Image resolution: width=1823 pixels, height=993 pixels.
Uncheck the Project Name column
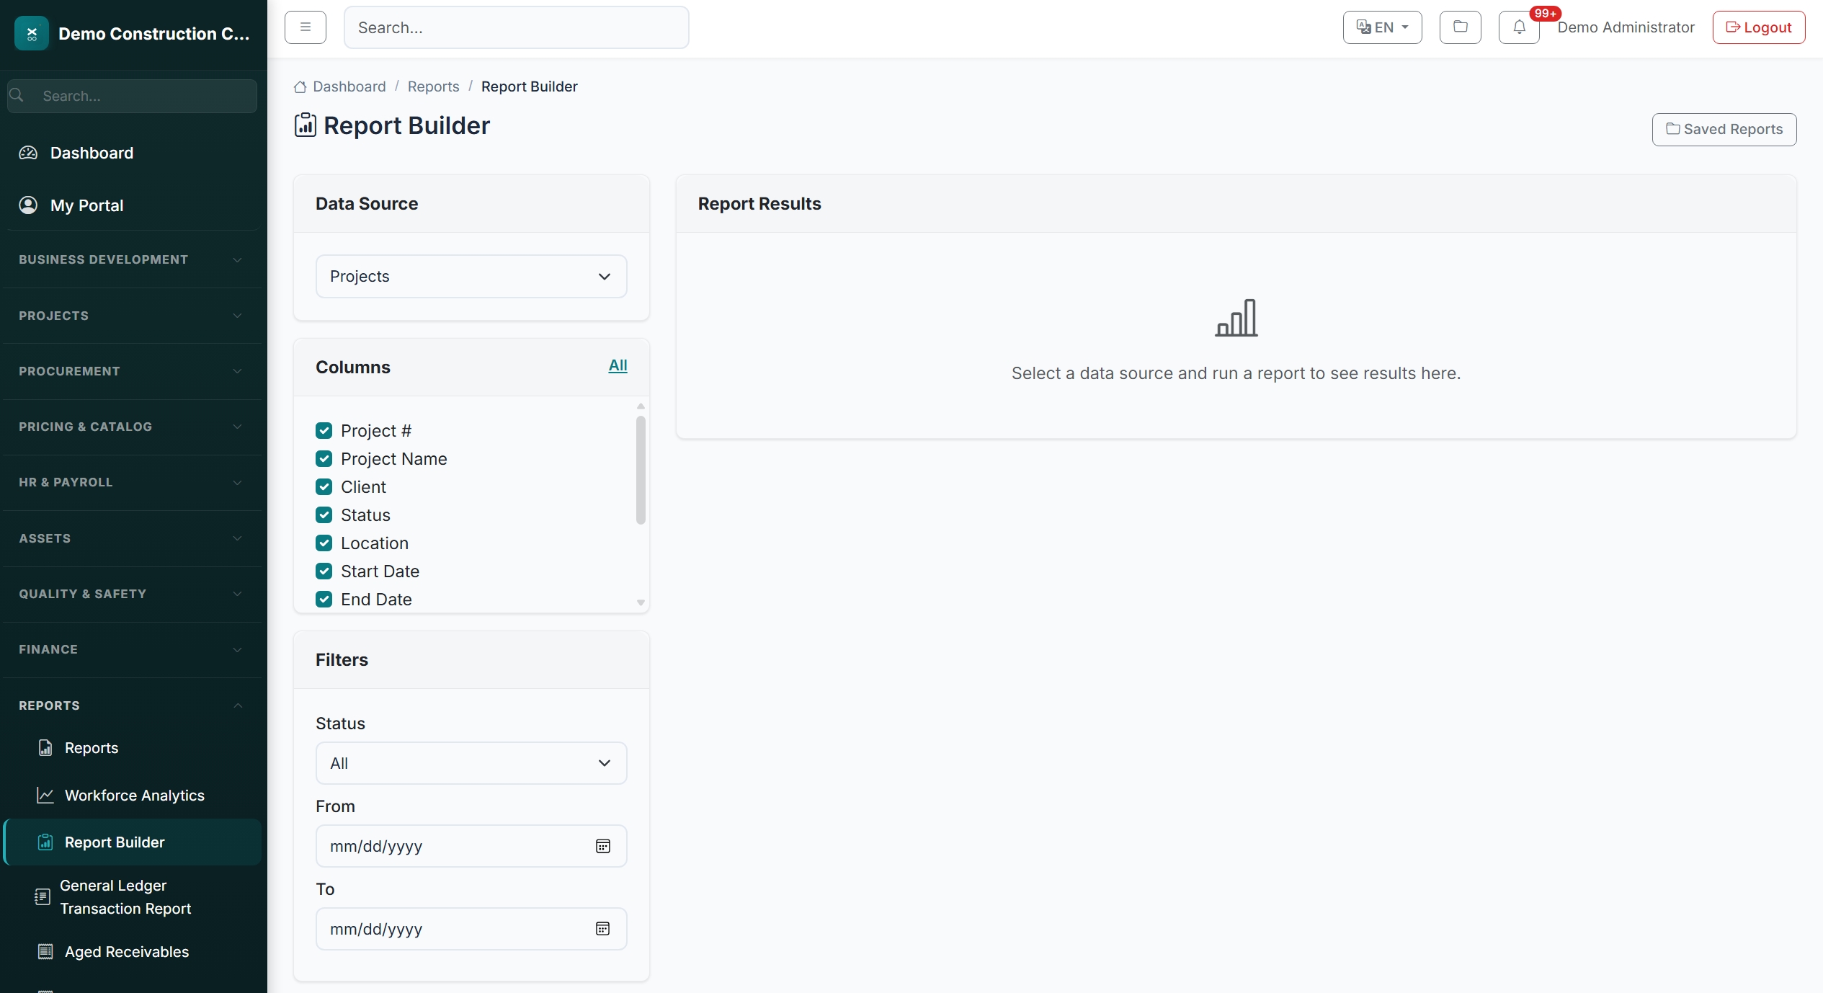click(324, 458)
